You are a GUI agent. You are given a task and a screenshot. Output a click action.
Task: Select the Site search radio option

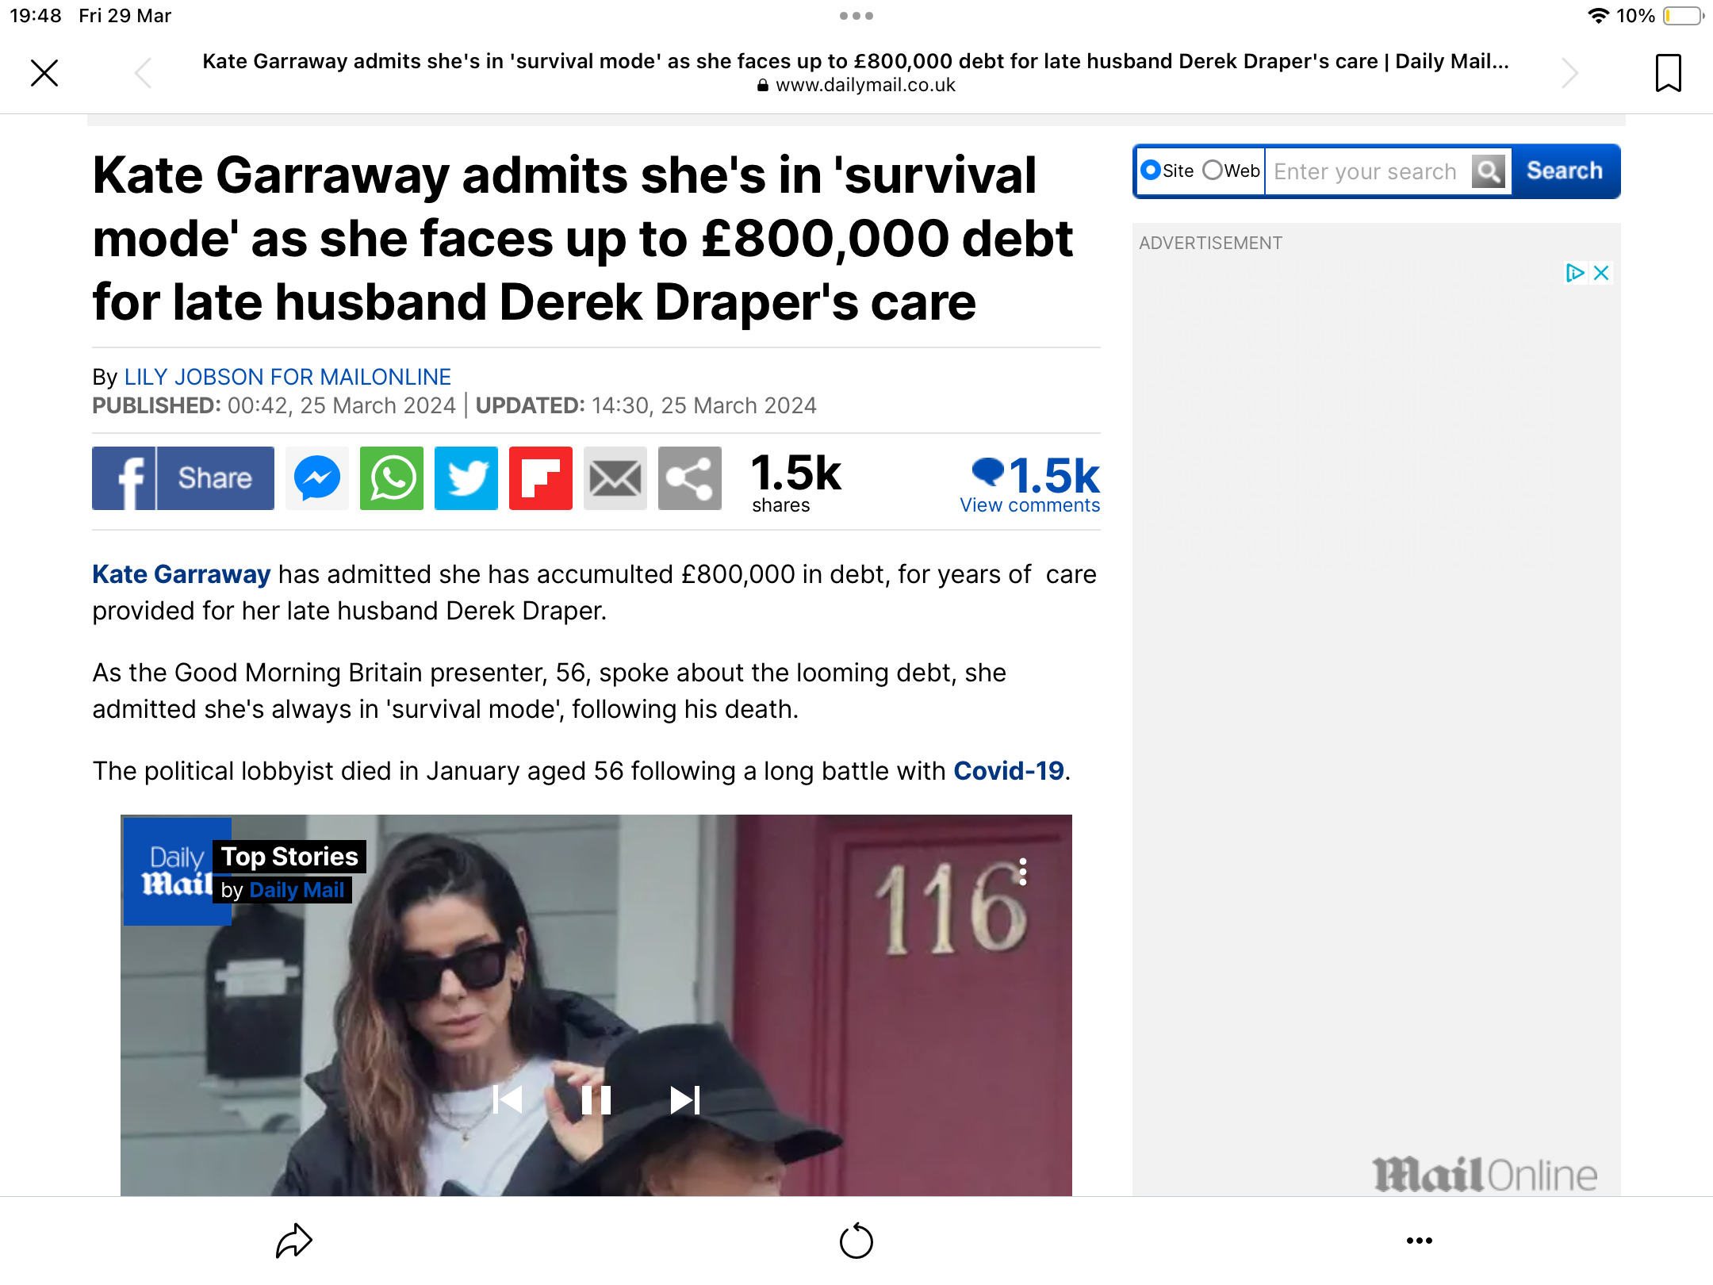coord(1151,171)
